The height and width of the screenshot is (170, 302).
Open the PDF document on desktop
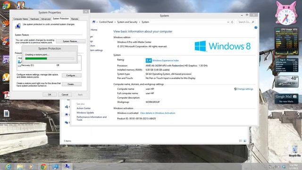[x=6, y=95]
